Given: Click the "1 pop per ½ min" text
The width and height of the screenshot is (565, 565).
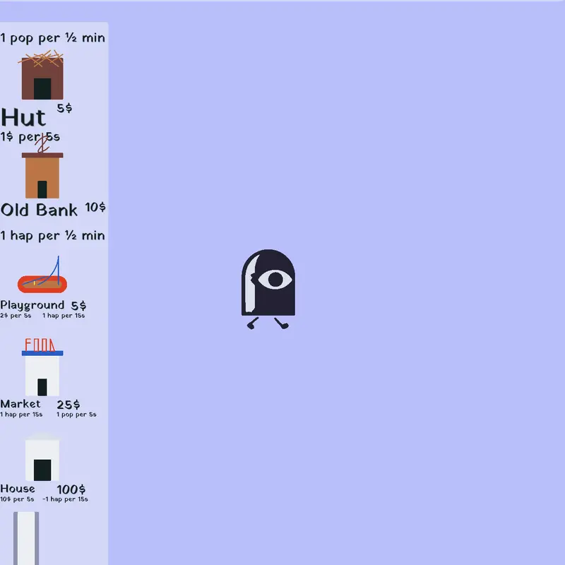Looking at the screenshot, I should (x=52, y=38).
